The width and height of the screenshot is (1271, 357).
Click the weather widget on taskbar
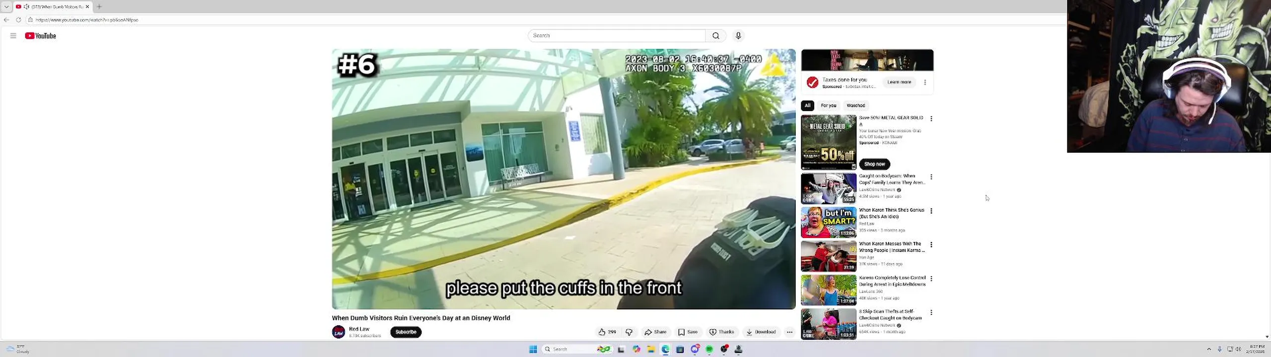pos(19,349)
